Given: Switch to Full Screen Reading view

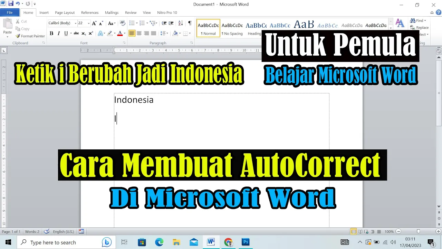Looking at the screenshot, I should coord(360,231).
